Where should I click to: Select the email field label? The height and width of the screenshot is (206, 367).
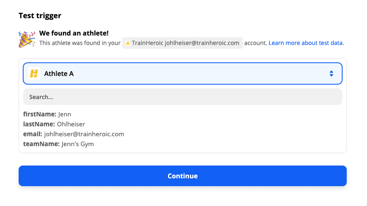(33, 134)
